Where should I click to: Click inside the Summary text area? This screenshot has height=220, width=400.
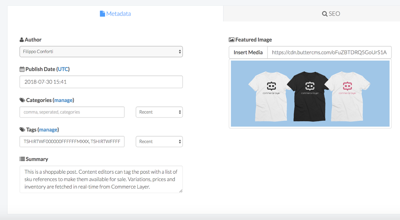point(101,179)
